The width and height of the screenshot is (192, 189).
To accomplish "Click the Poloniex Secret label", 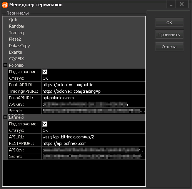I will click(15, 111).
